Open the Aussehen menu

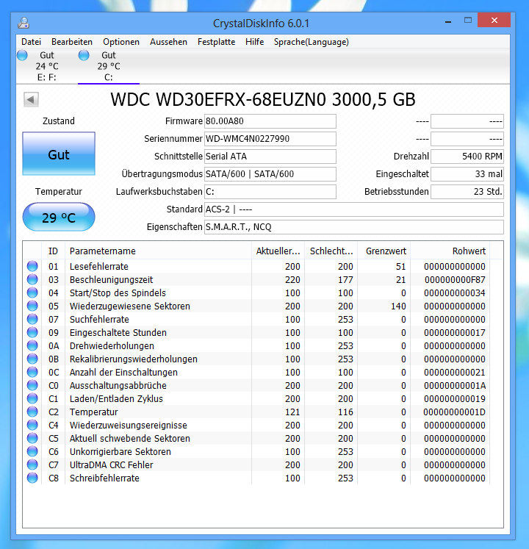(168, 42)
